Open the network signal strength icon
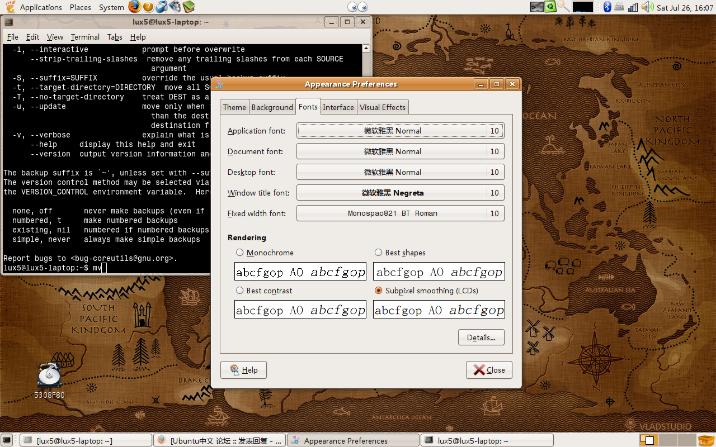 pyautogui.click(x=633, y=7)
